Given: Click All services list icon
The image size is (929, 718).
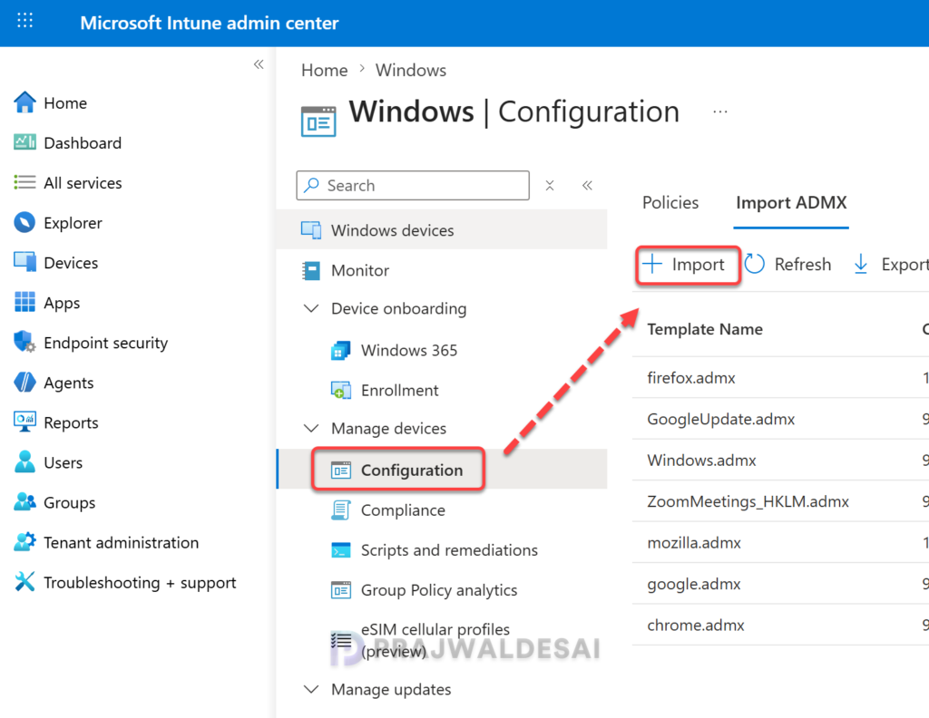Looking at the screenshot, I should [24, 182].
